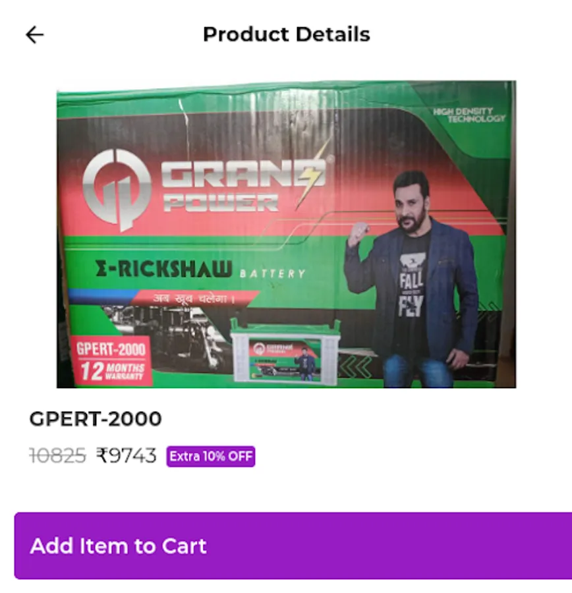The height and width of the screenshot is (593, 572).
Task: Tap the red GPERT-2000 warranty badge in the image
Action: [111, 361]
